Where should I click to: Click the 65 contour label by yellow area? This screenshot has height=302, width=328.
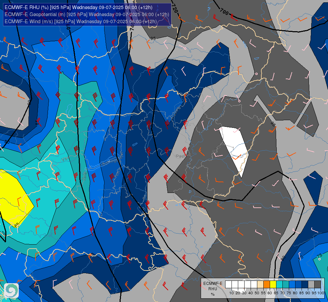pos(17,225)
